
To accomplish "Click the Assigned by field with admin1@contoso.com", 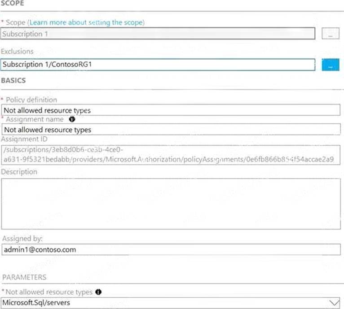I will tap(170, 249).
